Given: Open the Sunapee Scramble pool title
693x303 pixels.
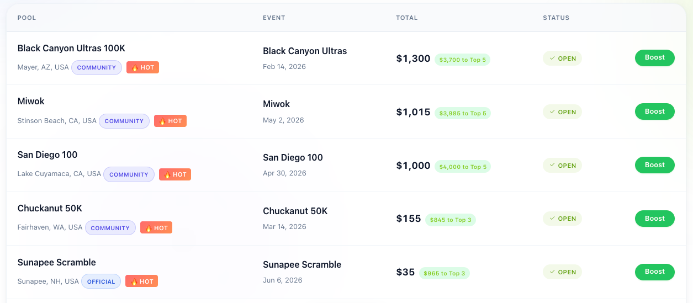Looking at the screenshot, I should (57, 262).
